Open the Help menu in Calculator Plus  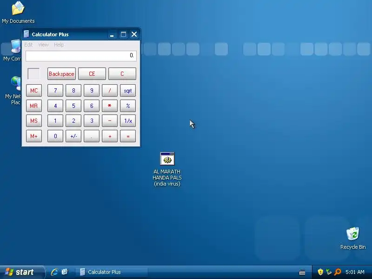click(x=59, y=45)
